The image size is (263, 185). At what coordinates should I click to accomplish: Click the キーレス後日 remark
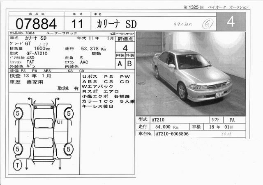(97, 106)
